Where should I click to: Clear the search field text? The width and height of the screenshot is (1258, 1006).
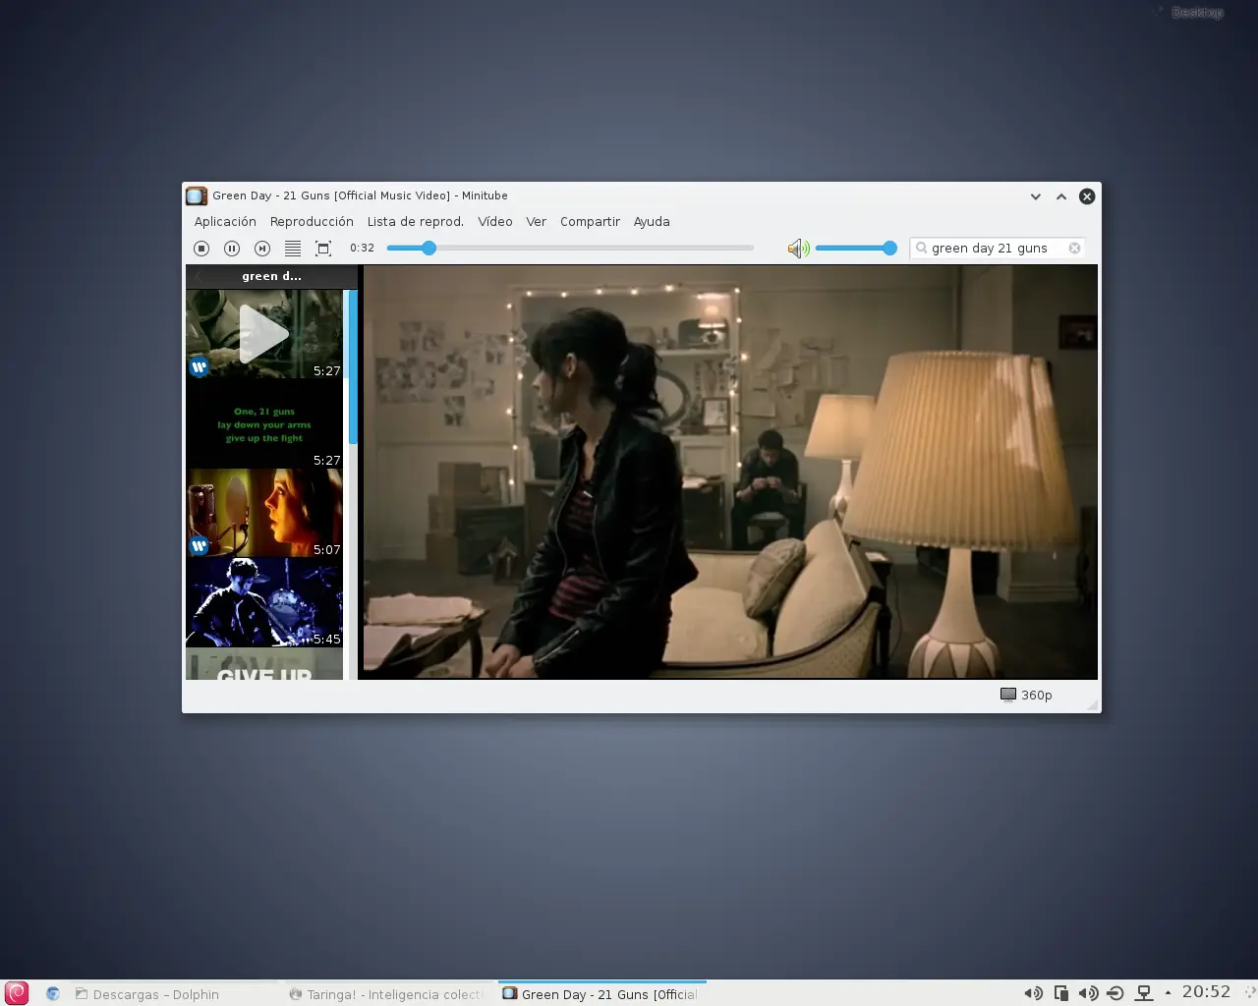pyautogui.click(x=1074, y=249)
